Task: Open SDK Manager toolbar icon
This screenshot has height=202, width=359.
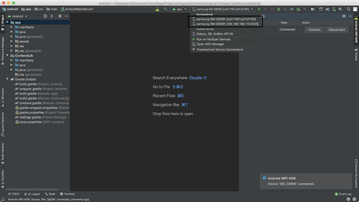Action: pos(340,9)
